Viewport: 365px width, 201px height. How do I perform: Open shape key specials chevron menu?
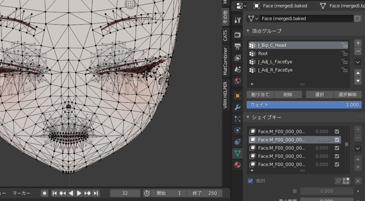358,148
